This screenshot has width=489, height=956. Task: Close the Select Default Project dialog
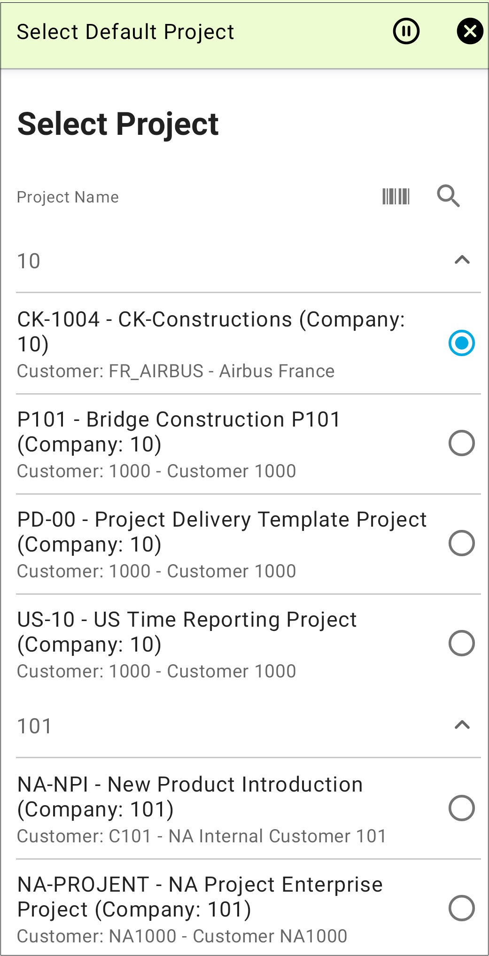point(469,31)
